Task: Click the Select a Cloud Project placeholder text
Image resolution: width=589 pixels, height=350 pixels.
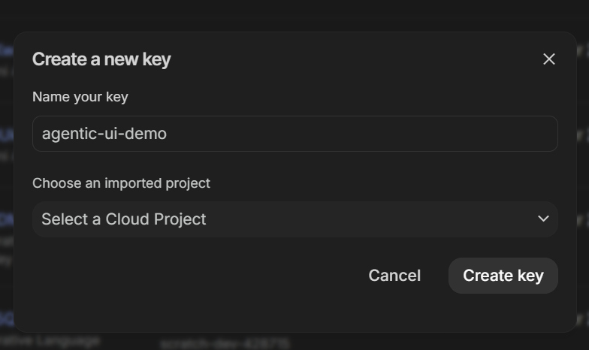Action: pos(124,219)
